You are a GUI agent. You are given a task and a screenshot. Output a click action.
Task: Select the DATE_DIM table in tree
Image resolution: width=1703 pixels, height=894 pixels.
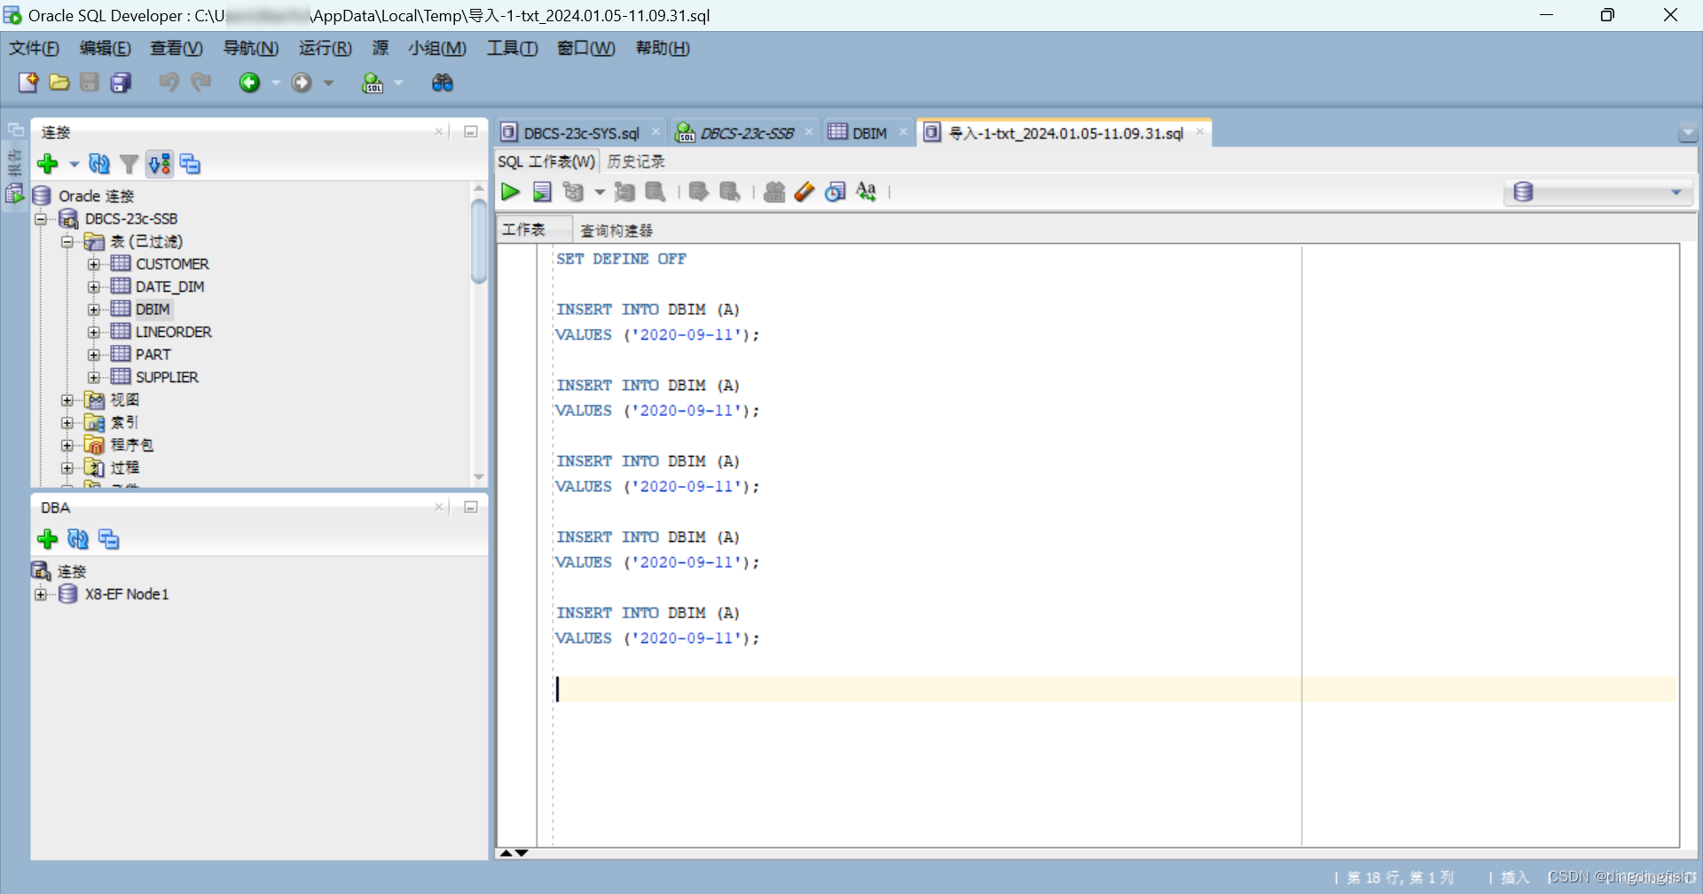tap(169, 286)
